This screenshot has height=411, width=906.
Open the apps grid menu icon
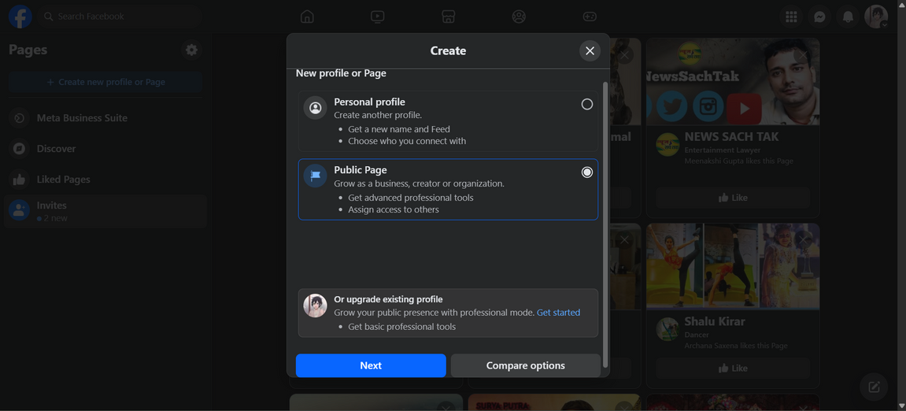pos(791,17)
